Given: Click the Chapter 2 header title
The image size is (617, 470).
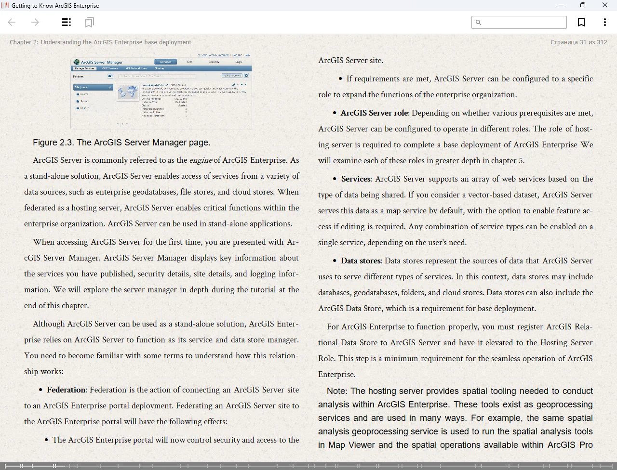Looking at the screenshot, I should [x=100, y=42].
